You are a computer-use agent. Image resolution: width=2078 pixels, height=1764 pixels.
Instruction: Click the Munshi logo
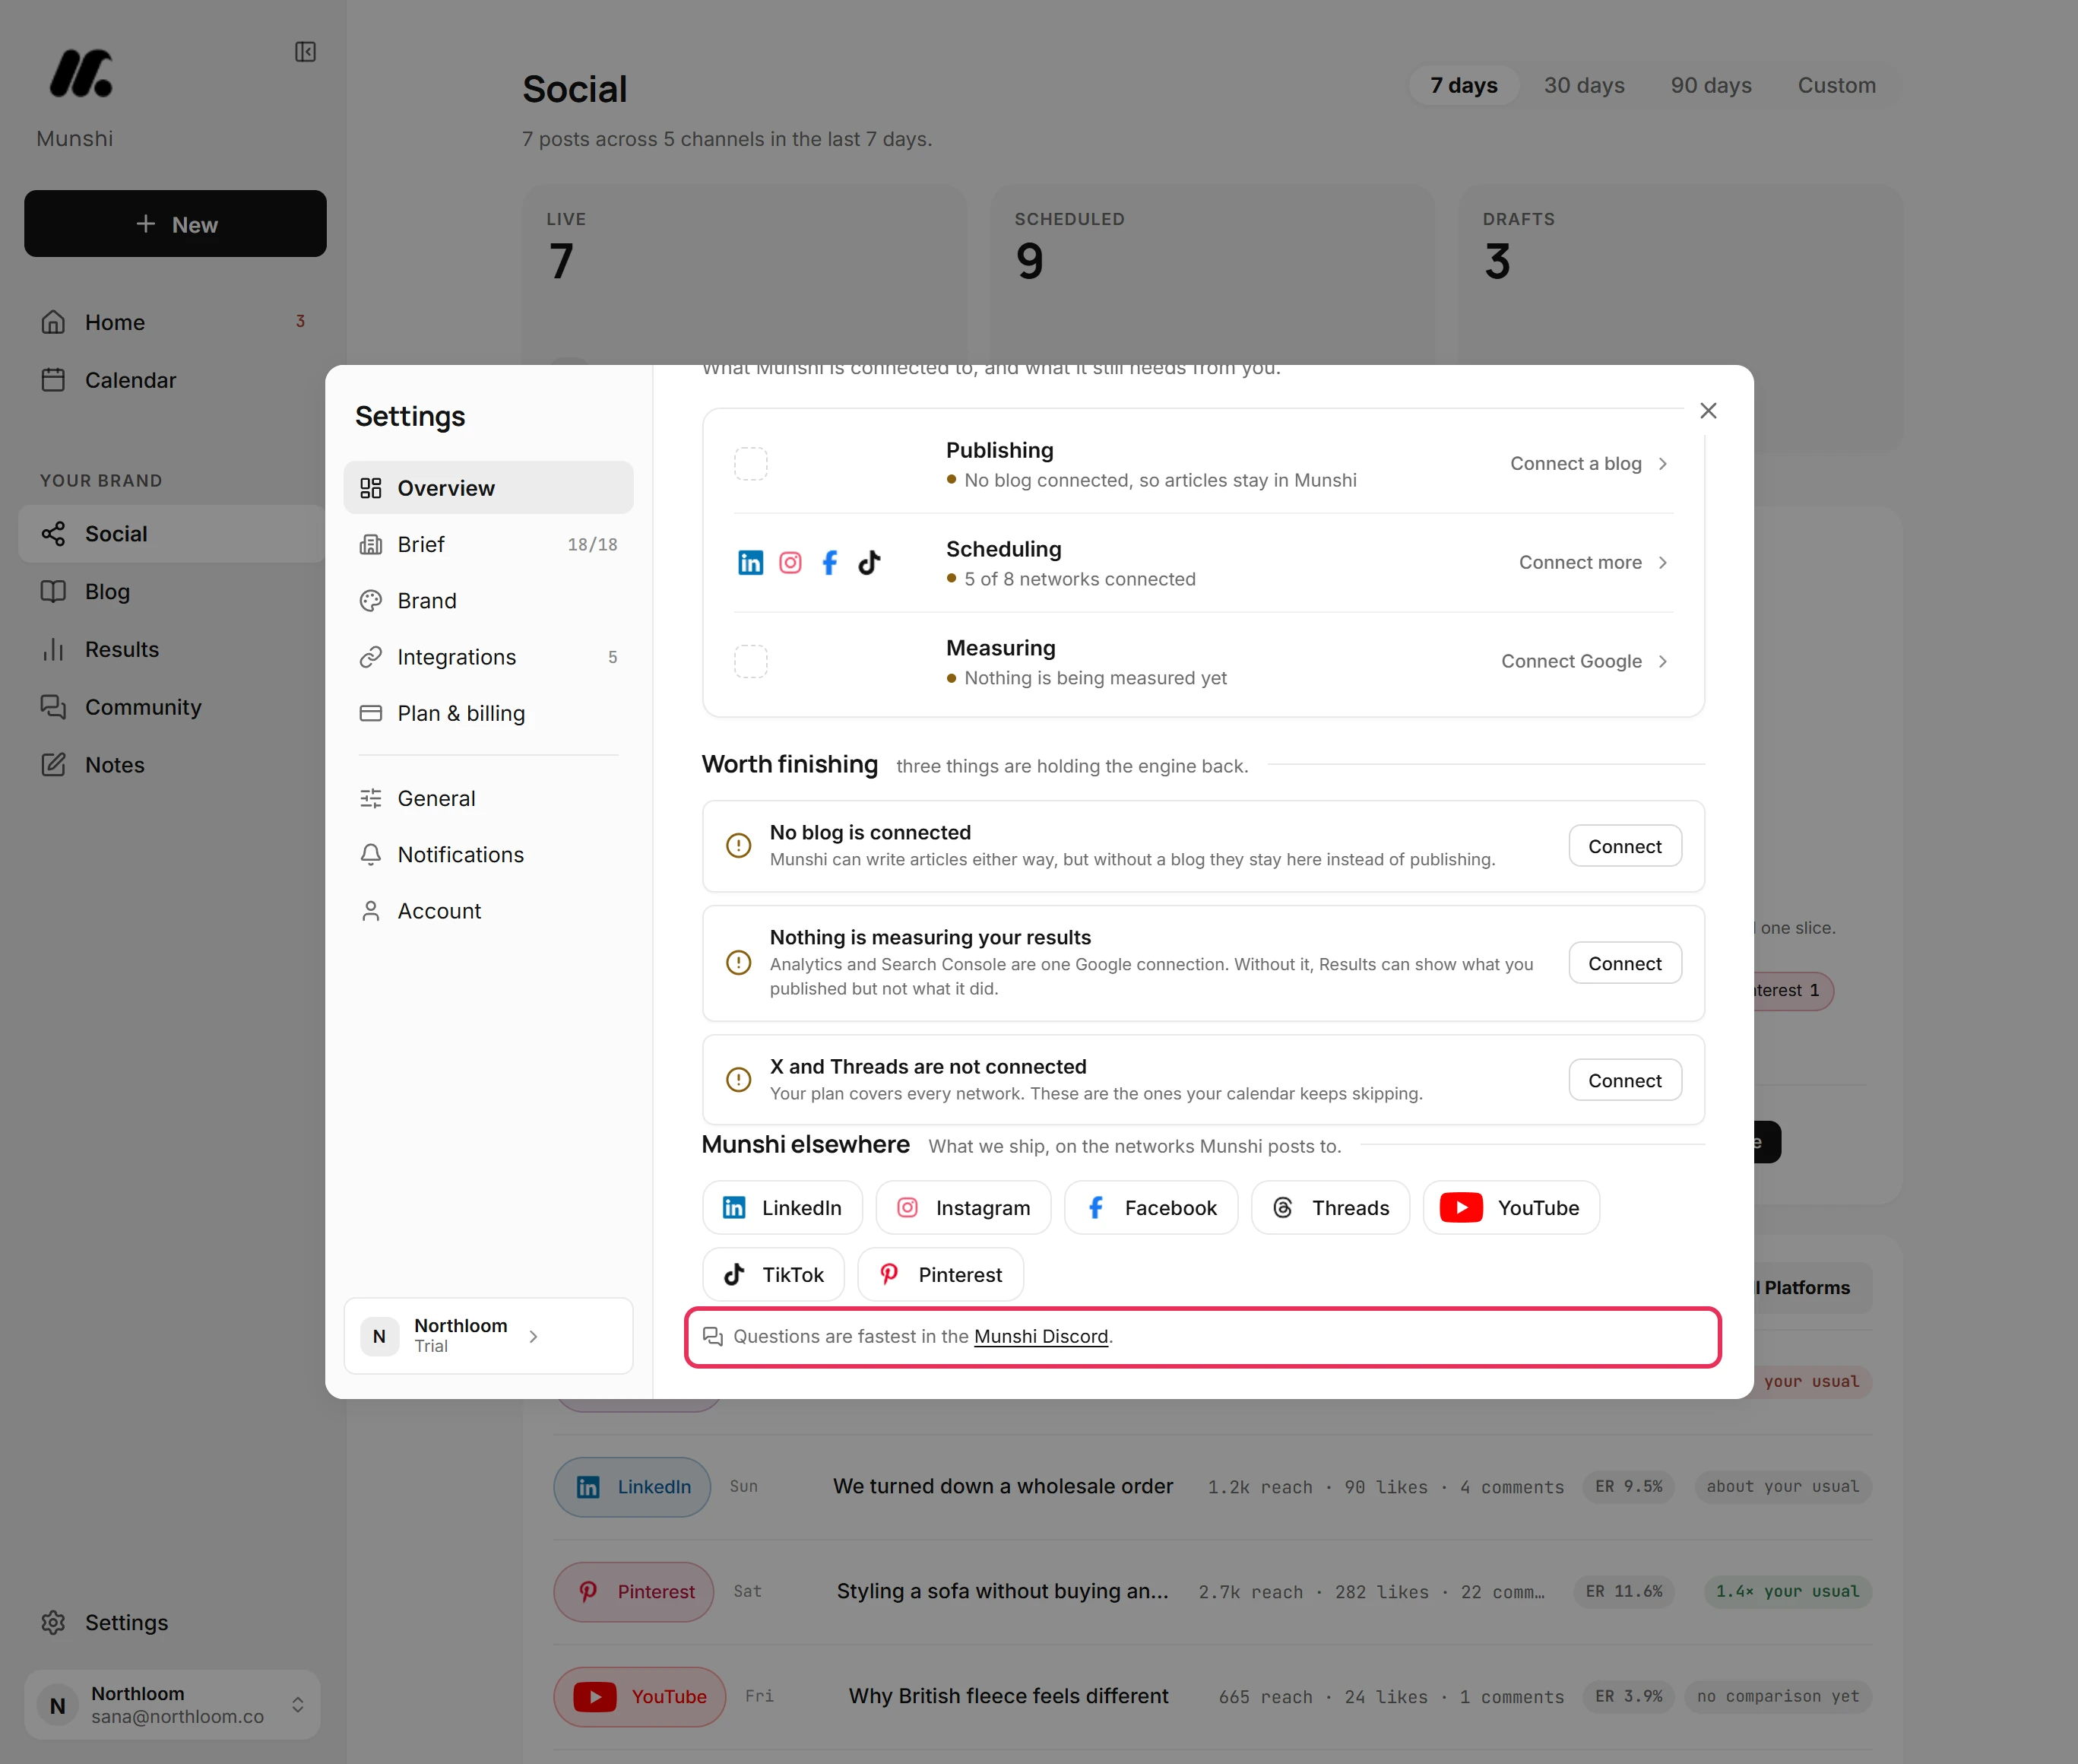tap(81, 73)
